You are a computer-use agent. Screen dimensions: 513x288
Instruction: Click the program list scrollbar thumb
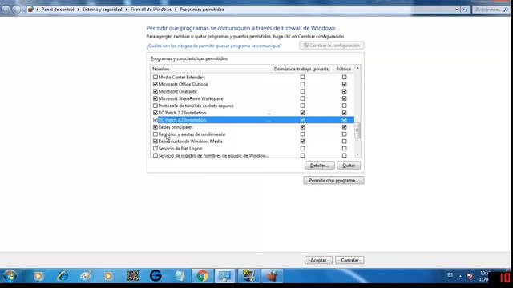357,130
